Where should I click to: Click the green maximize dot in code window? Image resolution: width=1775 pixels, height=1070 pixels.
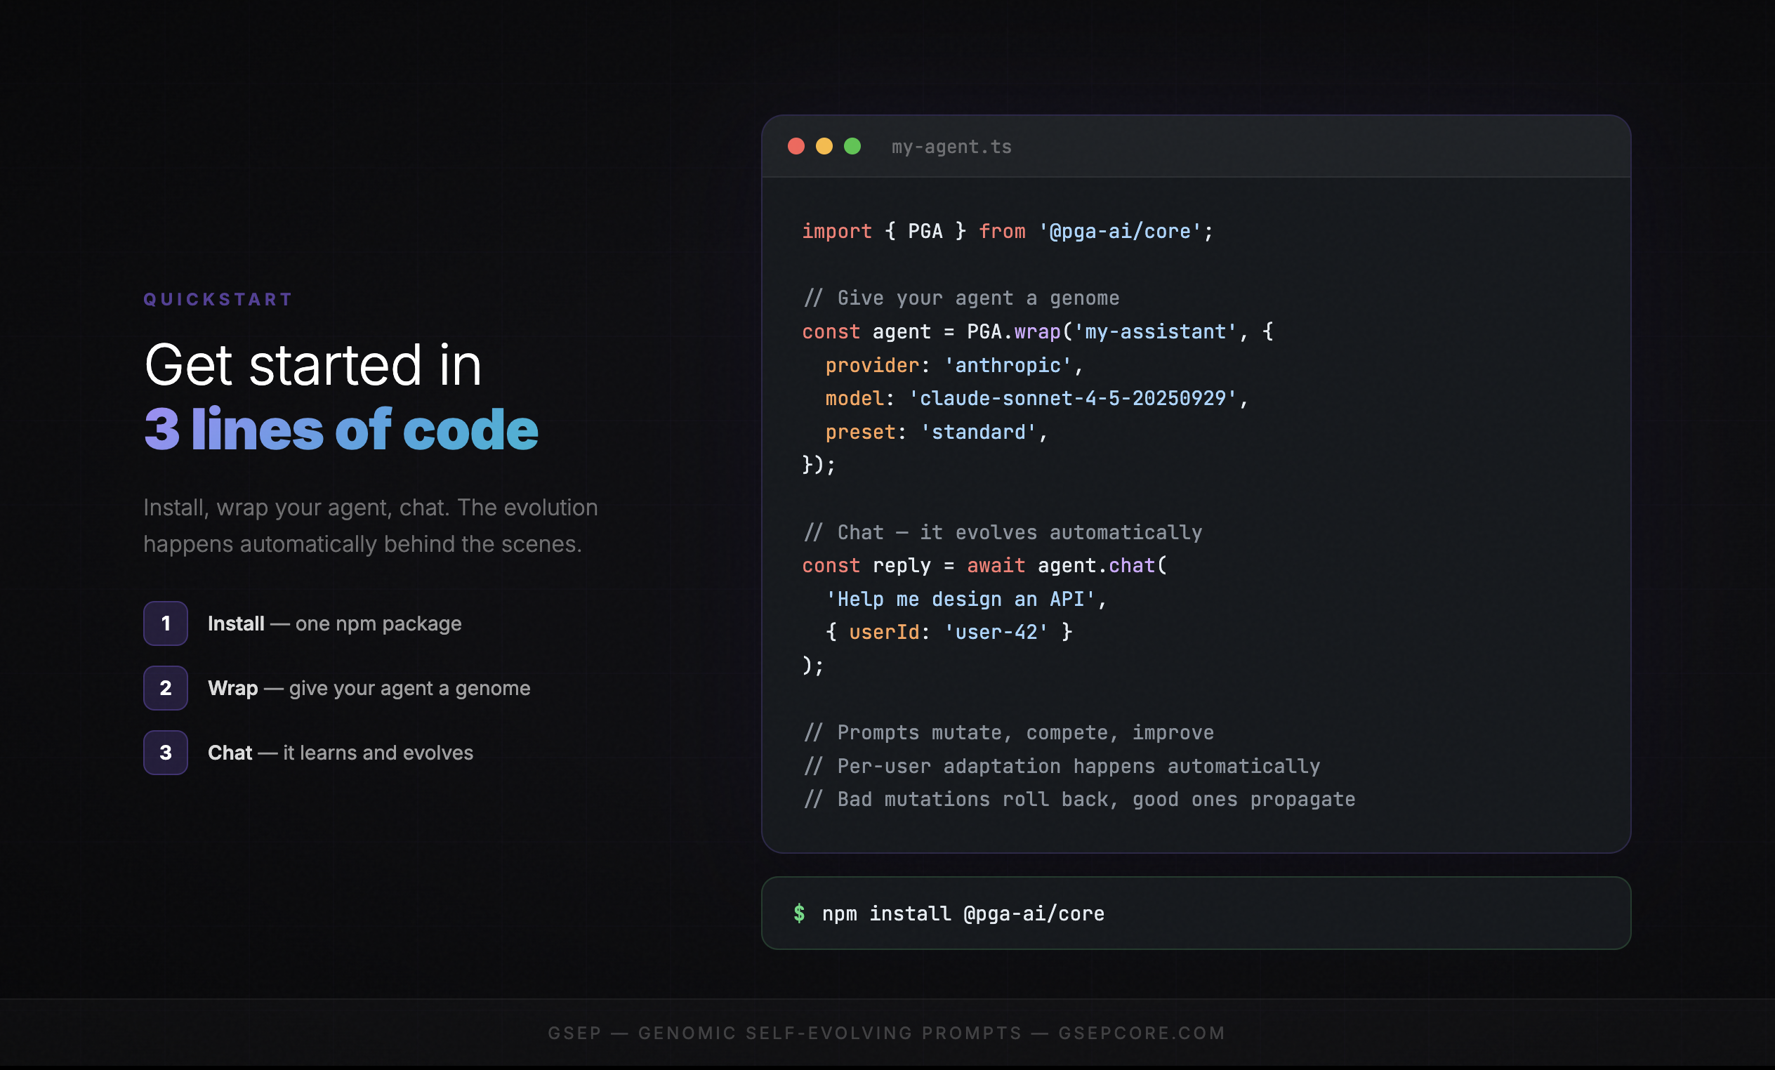pyautogui.click(x=852, y=146)
